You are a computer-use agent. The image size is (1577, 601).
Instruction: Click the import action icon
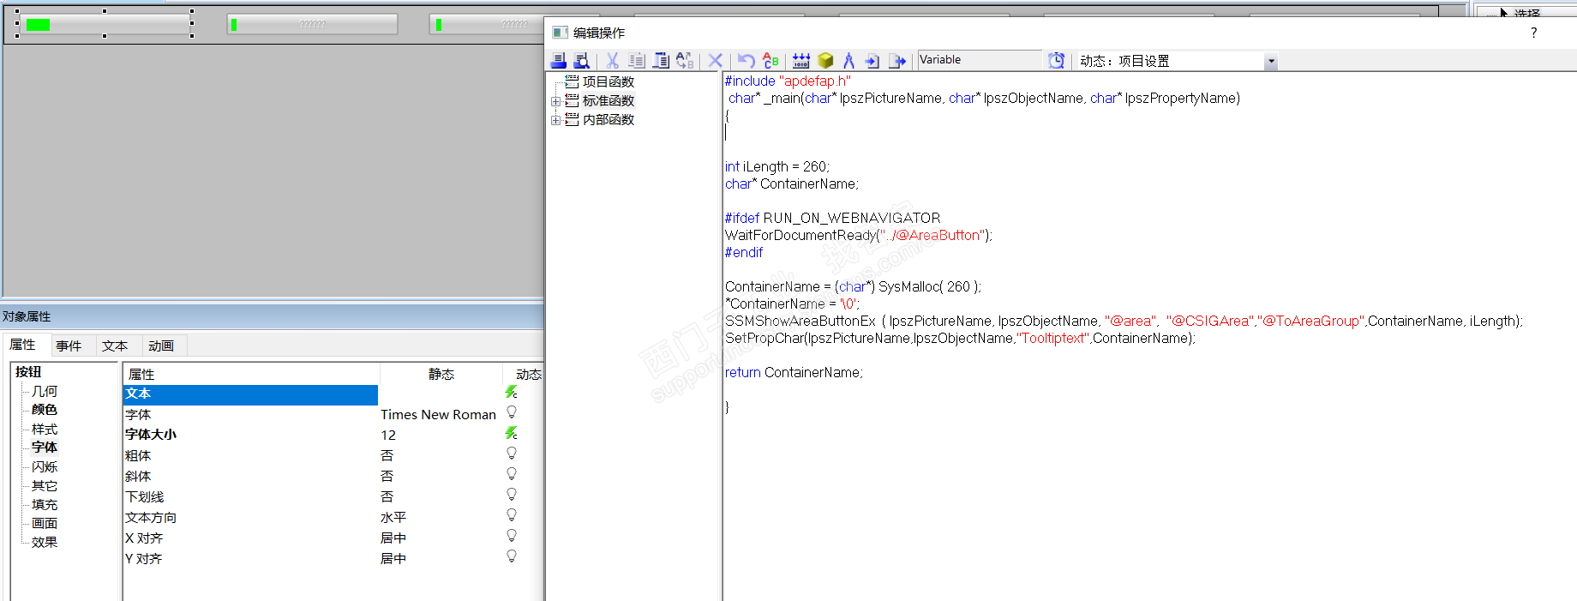tap(872, 61)
